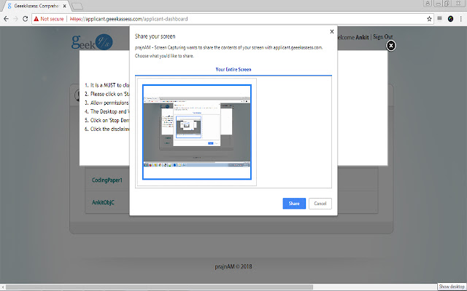
Task: Open the Chrome menu icon
Action: coord(460,17)
